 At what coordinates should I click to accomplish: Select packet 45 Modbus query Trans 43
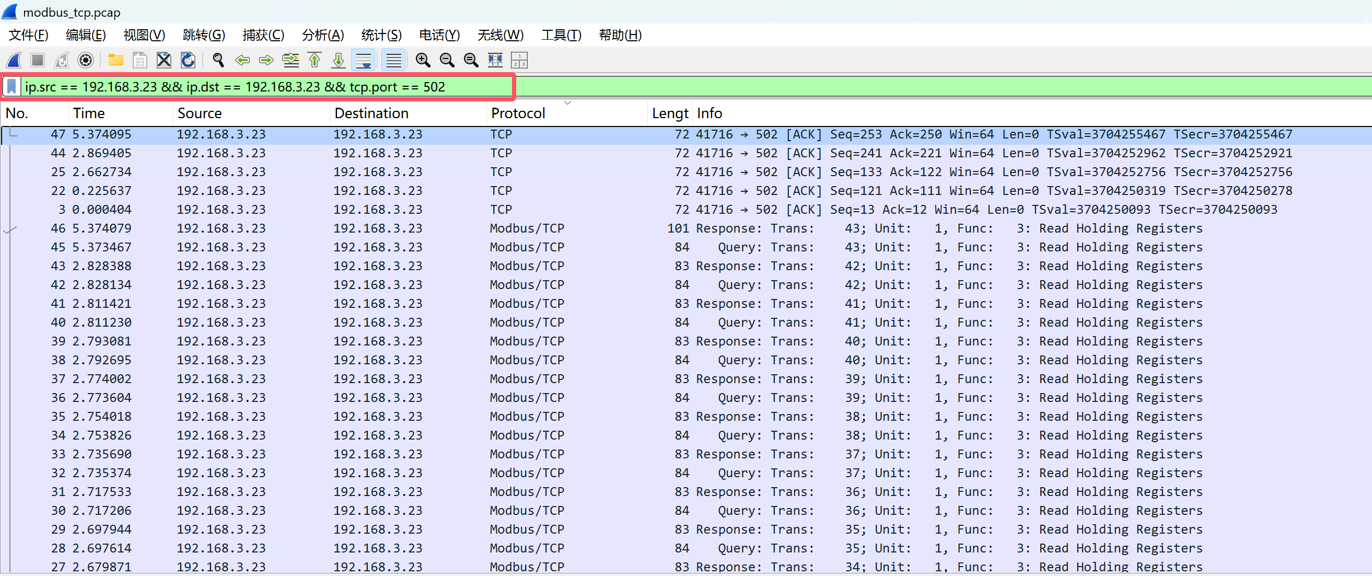686,247
